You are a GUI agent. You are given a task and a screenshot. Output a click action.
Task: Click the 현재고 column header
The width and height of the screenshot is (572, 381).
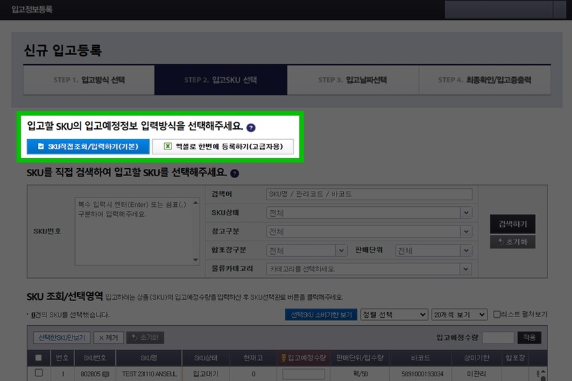253,358
